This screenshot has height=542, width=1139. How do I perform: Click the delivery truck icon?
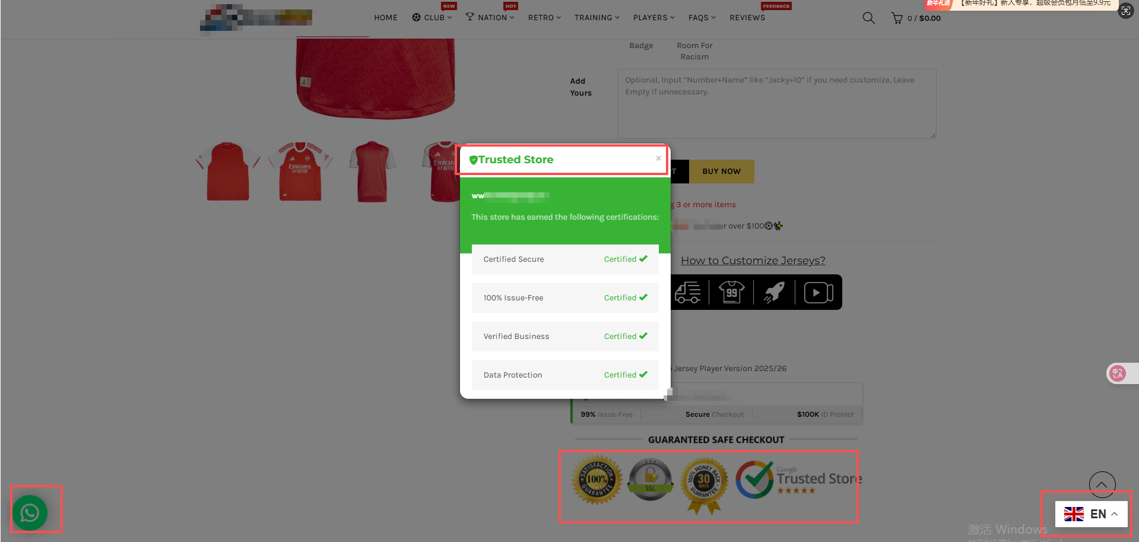[x=688, y=293]
